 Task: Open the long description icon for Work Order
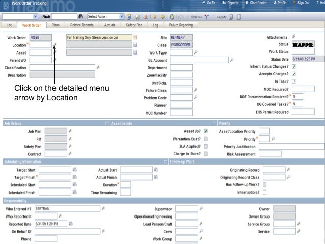click(136, 38)
